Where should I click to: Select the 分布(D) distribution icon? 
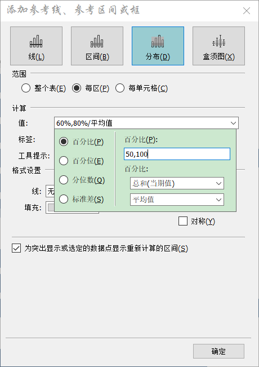[x=158, y=46]
